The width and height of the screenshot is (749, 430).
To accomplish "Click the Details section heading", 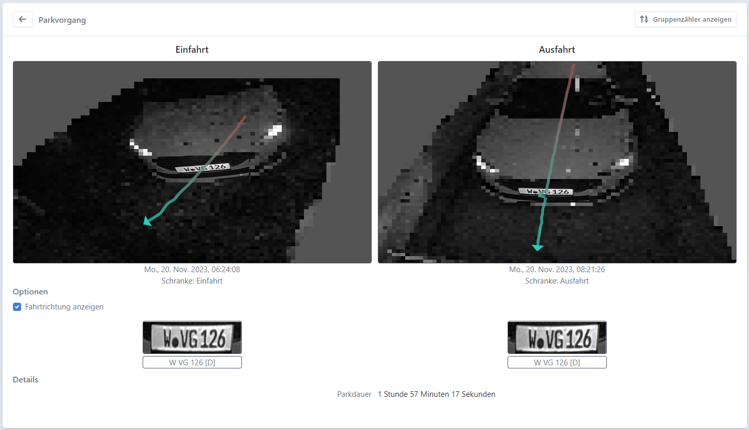I will (26, 380).
